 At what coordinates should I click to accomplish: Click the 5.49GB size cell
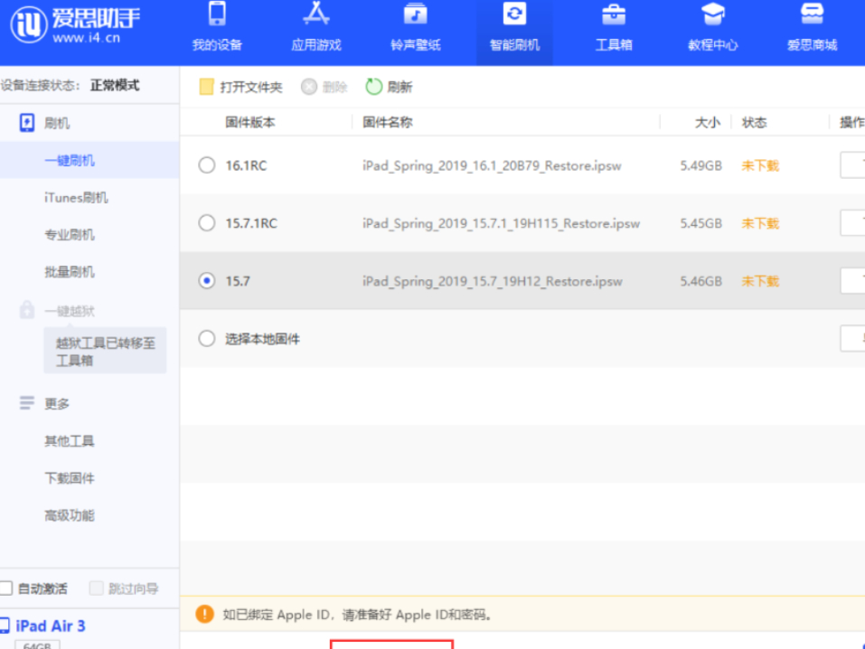700,165
